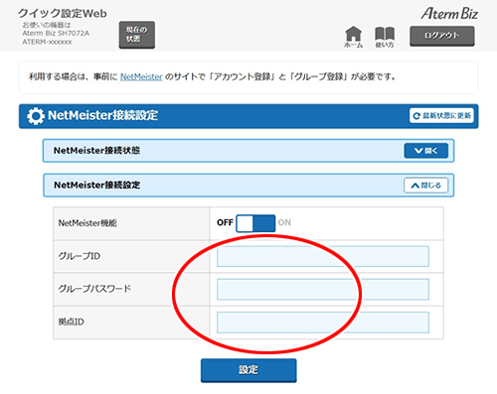
Task: Focus the 拠点ID input field
Action: coord(323,322)
